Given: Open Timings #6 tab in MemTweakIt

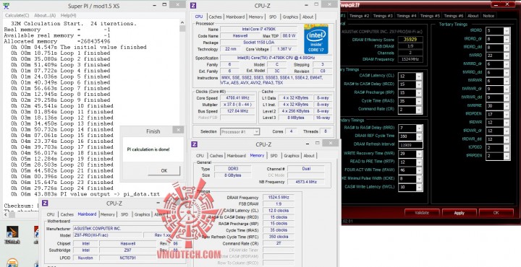Looking at the screenshot, I should [454, 16].
